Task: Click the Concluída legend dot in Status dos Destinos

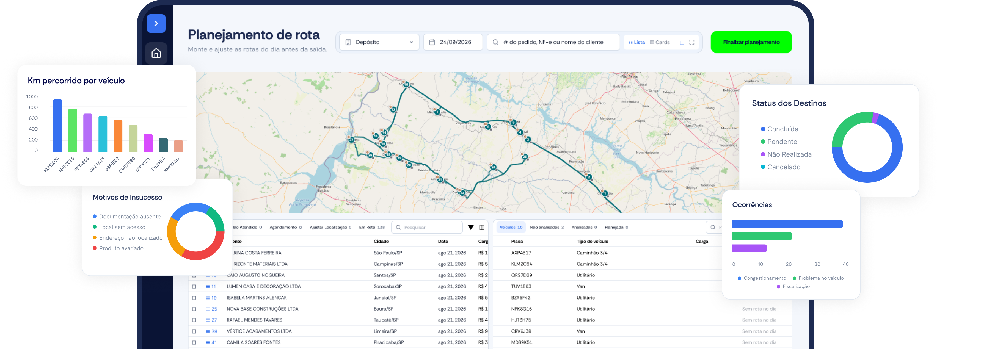Action: click(x=763, y=129)
